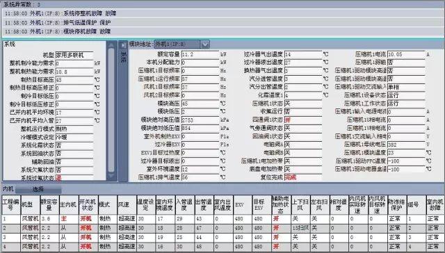The height and width of the screenshot is (253, 445).
Task: Click the system panel scrollbar down arrow
Action: [x=111, y=176]
